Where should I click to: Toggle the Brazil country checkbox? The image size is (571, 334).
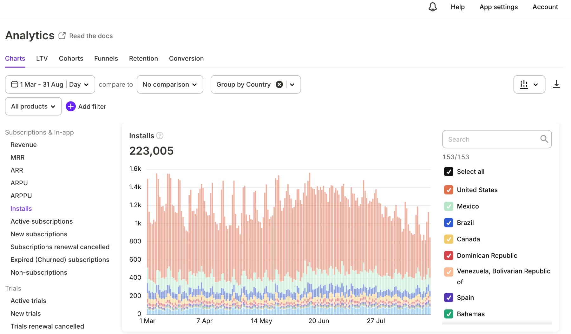[x=449, y=223]
